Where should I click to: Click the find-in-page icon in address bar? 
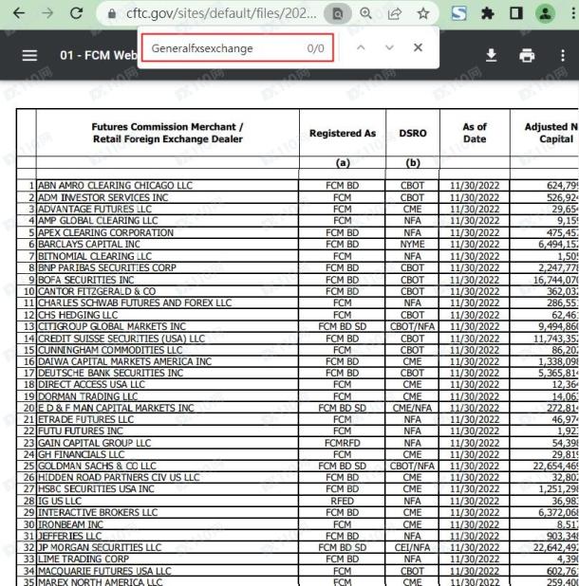click(x=337, y=14)
